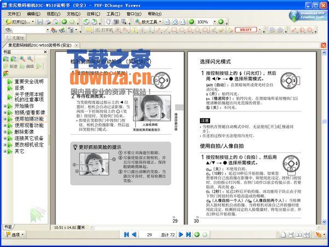
Task: Select the 目录 bookmark
Action: [x=19, y=88]
